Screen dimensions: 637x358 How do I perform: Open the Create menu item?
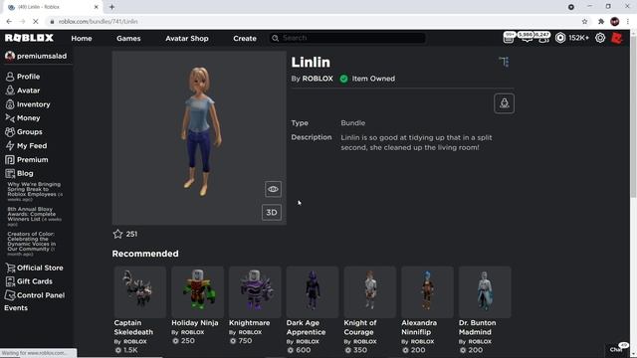point(245,38)
